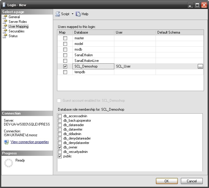Minimize the Login - New window
Screen dimensions: 209x188
(190, 5)
